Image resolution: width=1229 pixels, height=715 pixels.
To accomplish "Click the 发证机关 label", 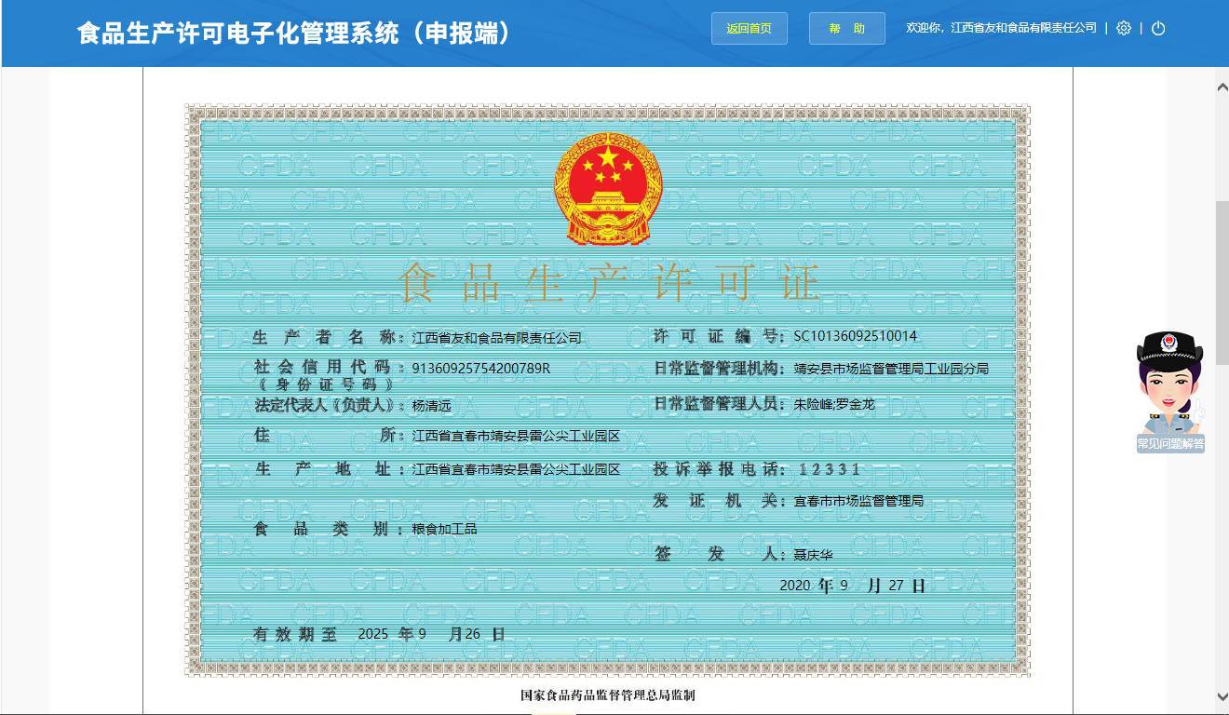I will (718, 501).
